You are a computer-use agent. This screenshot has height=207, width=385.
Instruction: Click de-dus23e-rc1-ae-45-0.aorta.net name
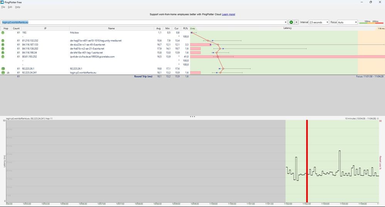(x=87, y=44)
